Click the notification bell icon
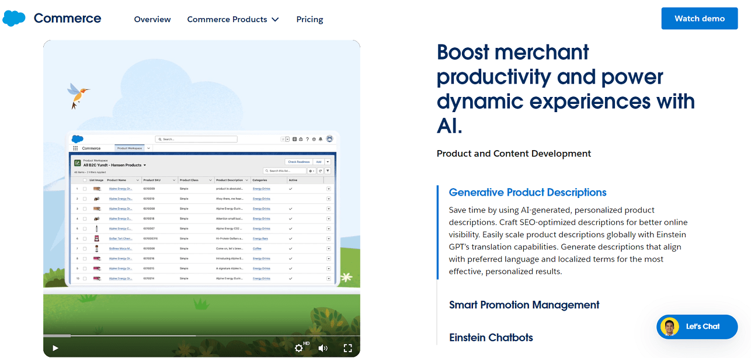The width and height of the screenshot is (751, 358). (x=321, y=139)
